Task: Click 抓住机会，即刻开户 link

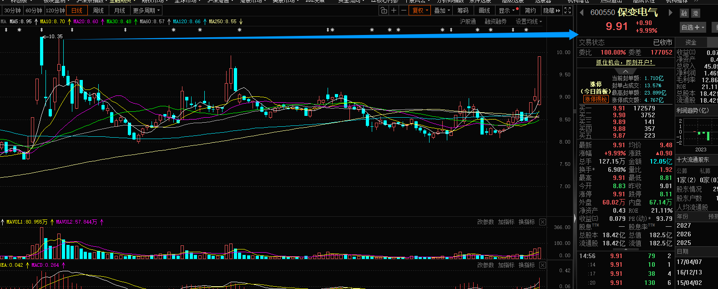Action: tap(625, 62)
